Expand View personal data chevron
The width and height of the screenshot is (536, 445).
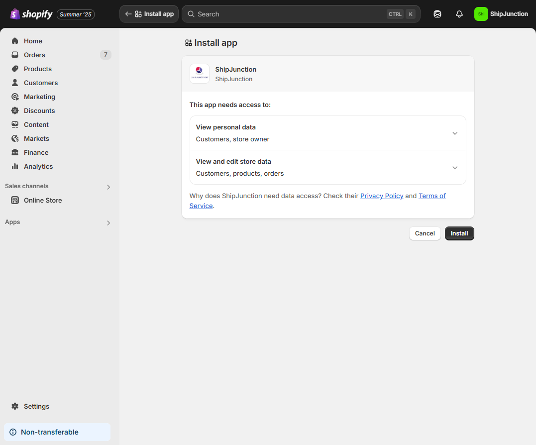coord(455,133)
